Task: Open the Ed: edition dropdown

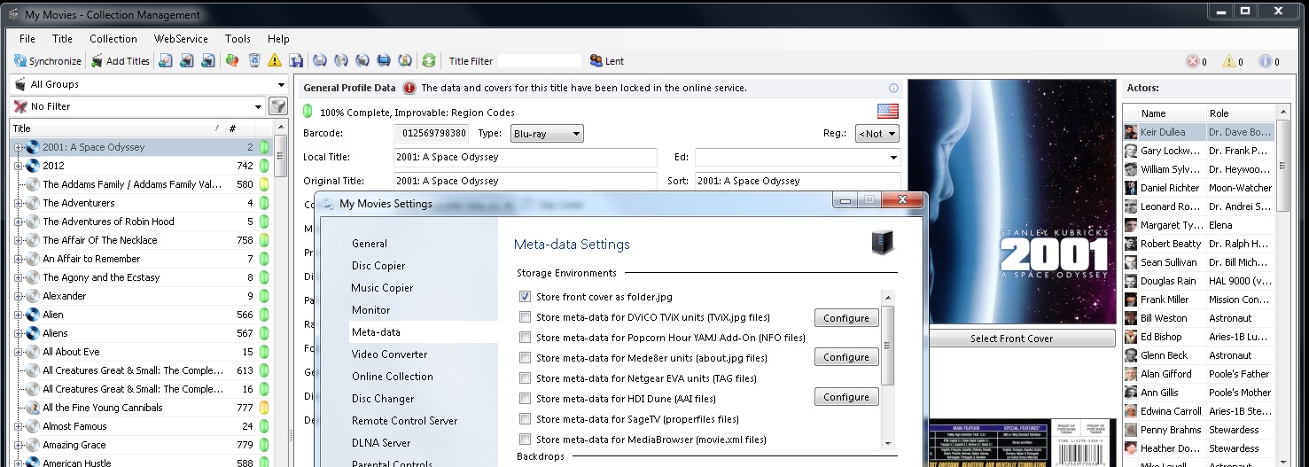Action: click(x=892, y=158)
